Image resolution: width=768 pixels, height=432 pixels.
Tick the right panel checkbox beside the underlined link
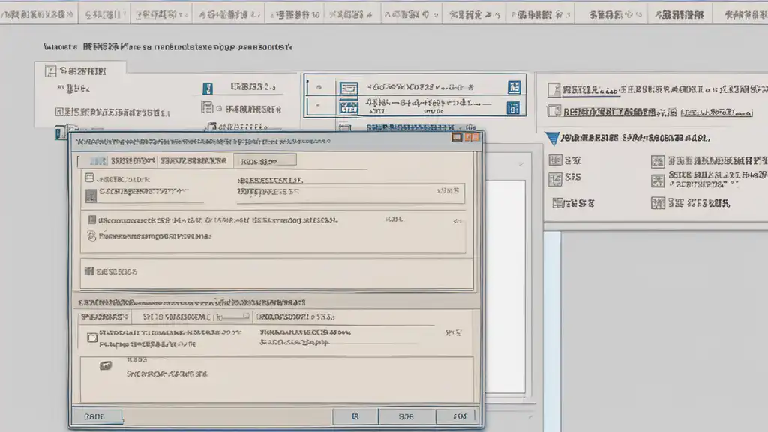pos(554,111)
